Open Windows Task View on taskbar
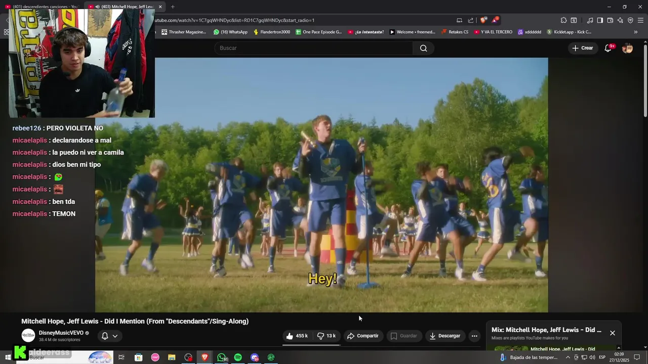 click(121, 357)
